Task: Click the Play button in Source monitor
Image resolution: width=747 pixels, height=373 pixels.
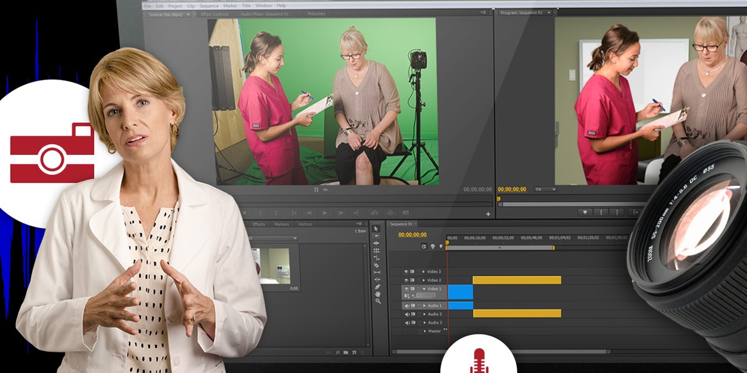Action: coord(324,213)
